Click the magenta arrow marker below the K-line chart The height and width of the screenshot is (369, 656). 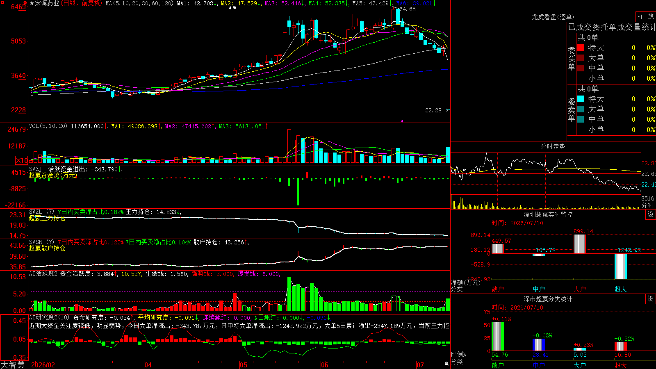(402, 121)
